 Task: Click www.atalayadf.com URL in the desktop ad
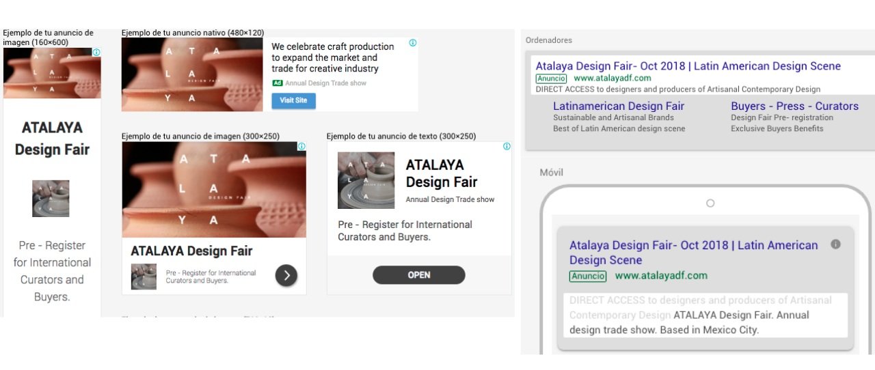[x=612, y=79]
